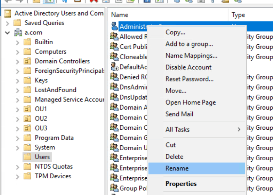Select the LostAndFound tree label
This screenshot has height=195, width=273.
coord(55,90)
